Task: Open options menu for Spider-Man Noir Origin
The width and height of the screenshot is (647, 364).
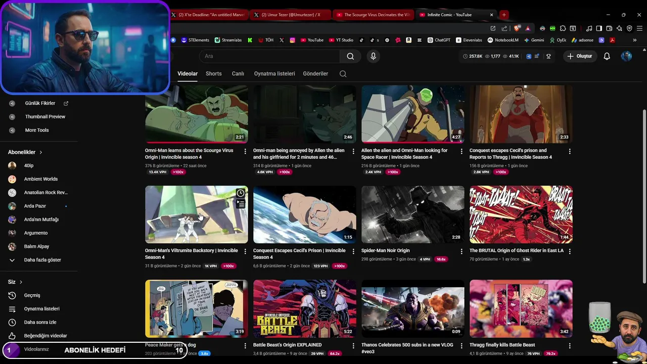Action: pyautogui.click(x=461, y=251)
